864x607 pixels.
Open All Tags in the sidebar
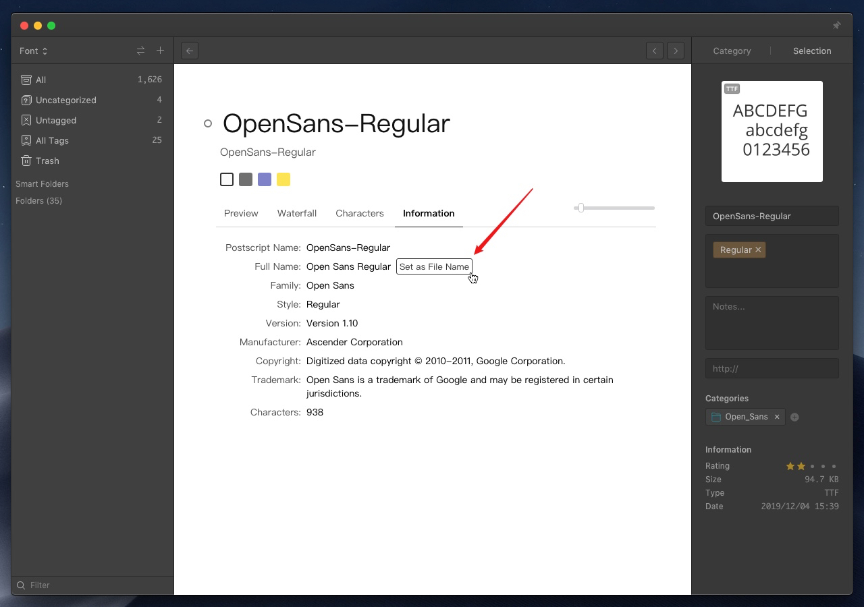pos(92,140)
